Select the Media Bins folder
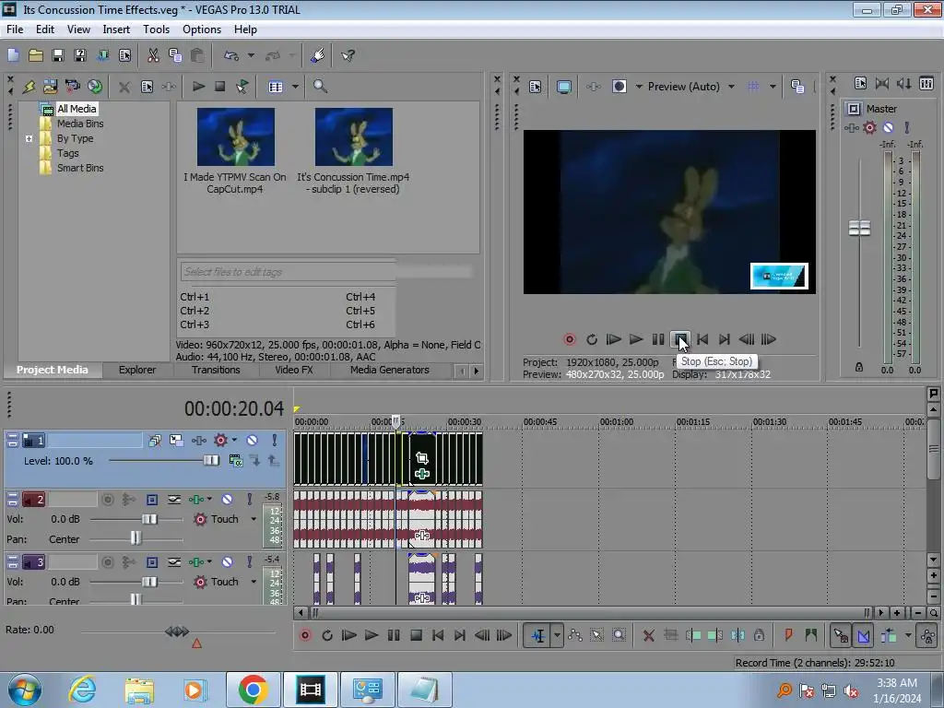The height and width of the screenshot is (708, 944). pos(80,124)
